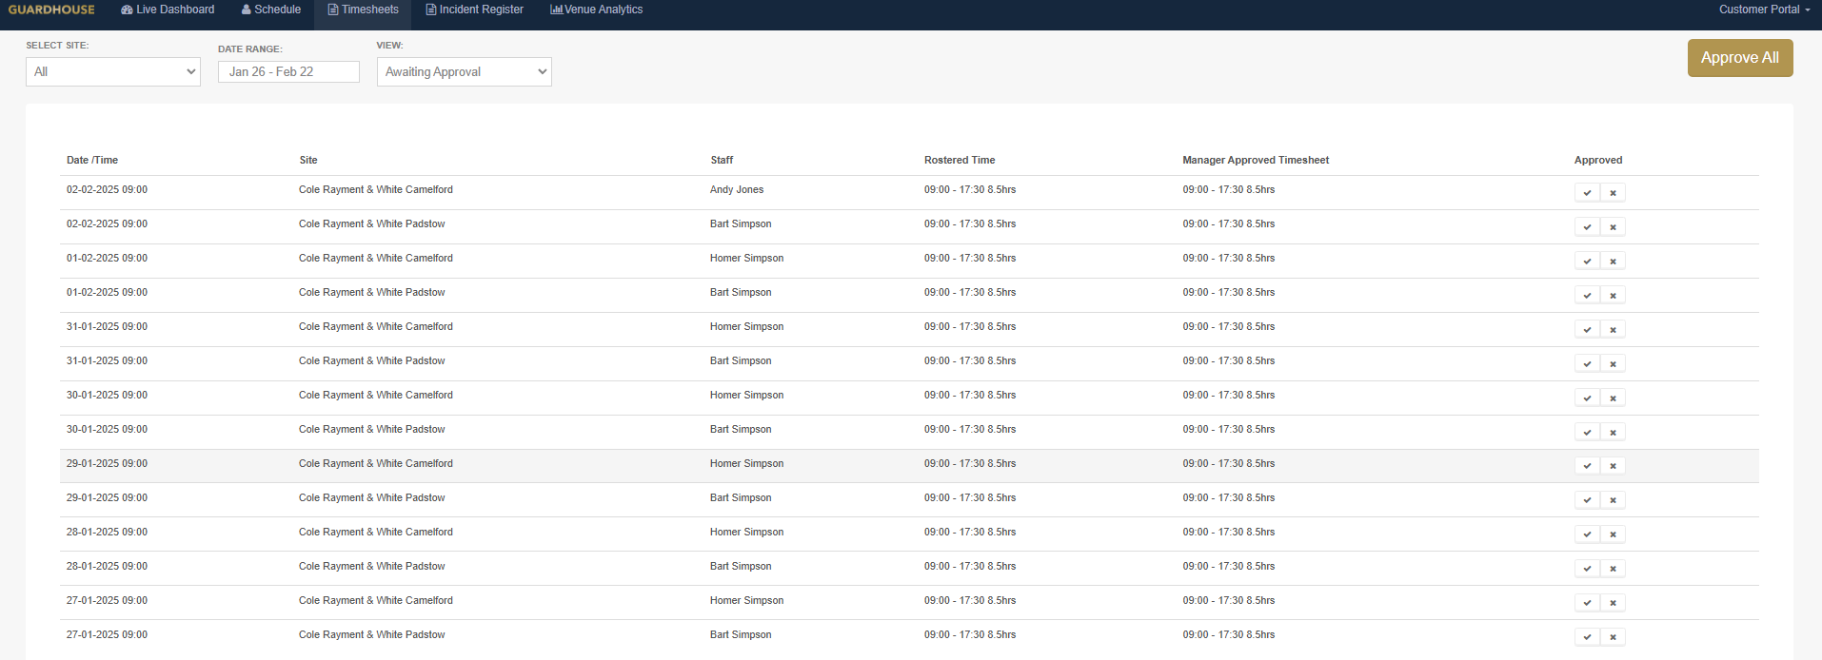Approve Bart Simpson 31-01-2025 Padstow checkmark
The width and height of the screenshot is (1822, 660).
coord(1587,364)
